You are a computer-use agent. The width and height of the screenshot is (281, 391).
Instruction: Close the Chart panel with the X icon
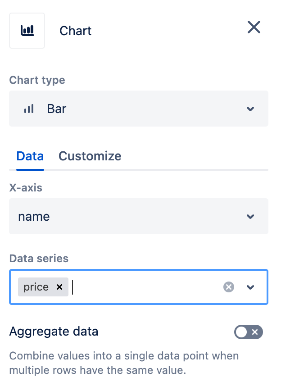pos(254,27)
